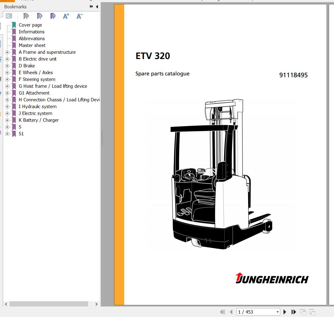Select B Electric drive unit
Image resolution: width=334 pixels, height=317 pixels.
coord(37,59)
